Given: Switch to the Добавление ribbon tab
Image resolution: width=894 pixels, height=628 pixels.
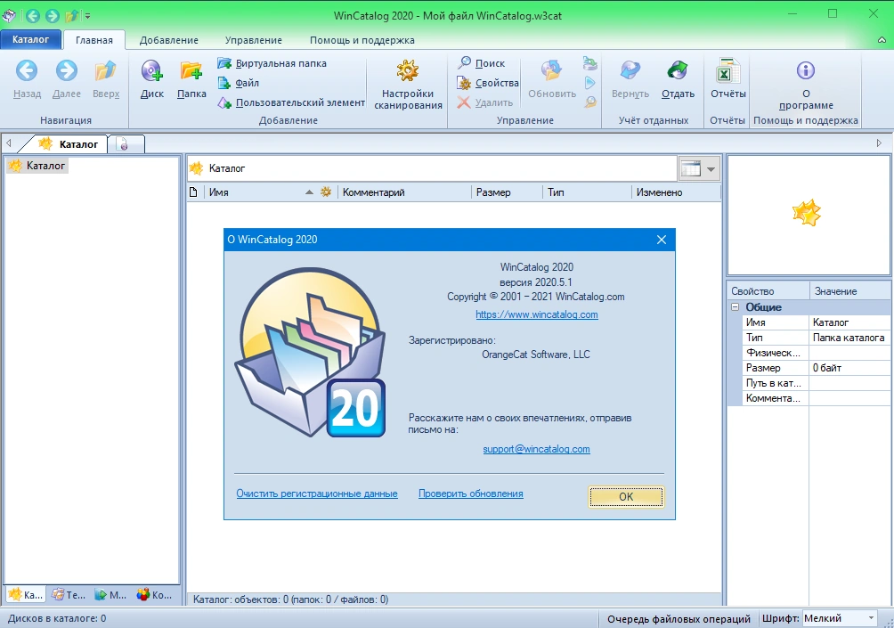Looking at the screenshot, I should point(169,40).
